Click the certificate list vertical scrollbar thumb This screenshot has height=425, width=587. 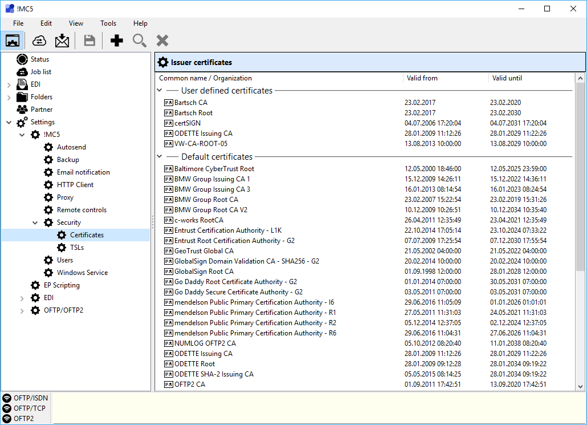(580, 177)
